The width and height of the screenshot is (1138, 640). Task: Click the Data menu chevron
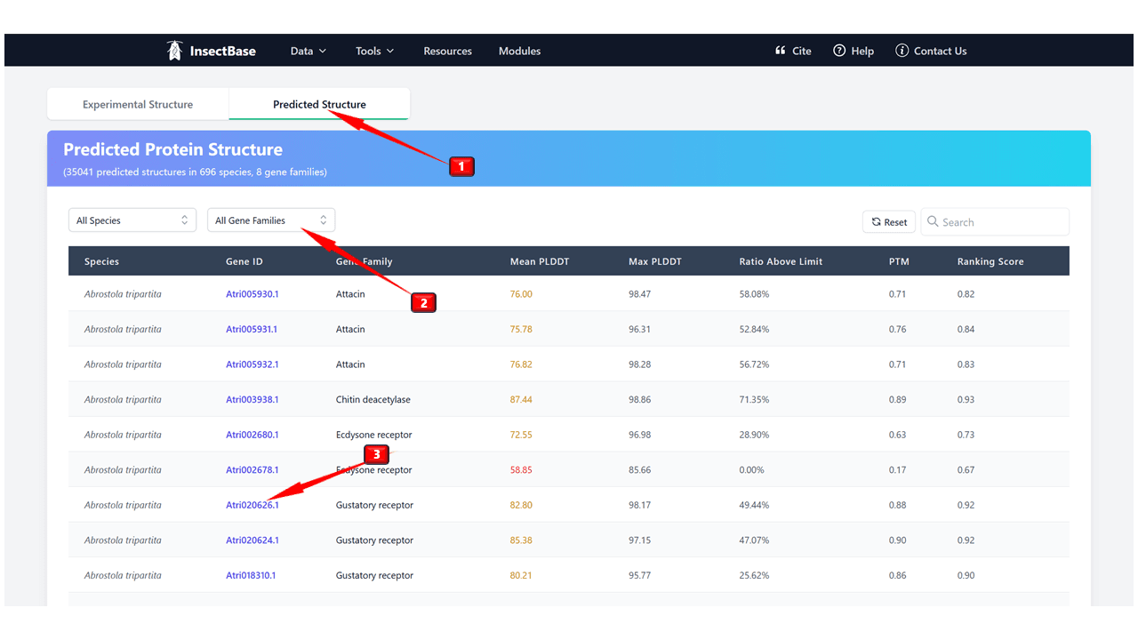point(322,51)
